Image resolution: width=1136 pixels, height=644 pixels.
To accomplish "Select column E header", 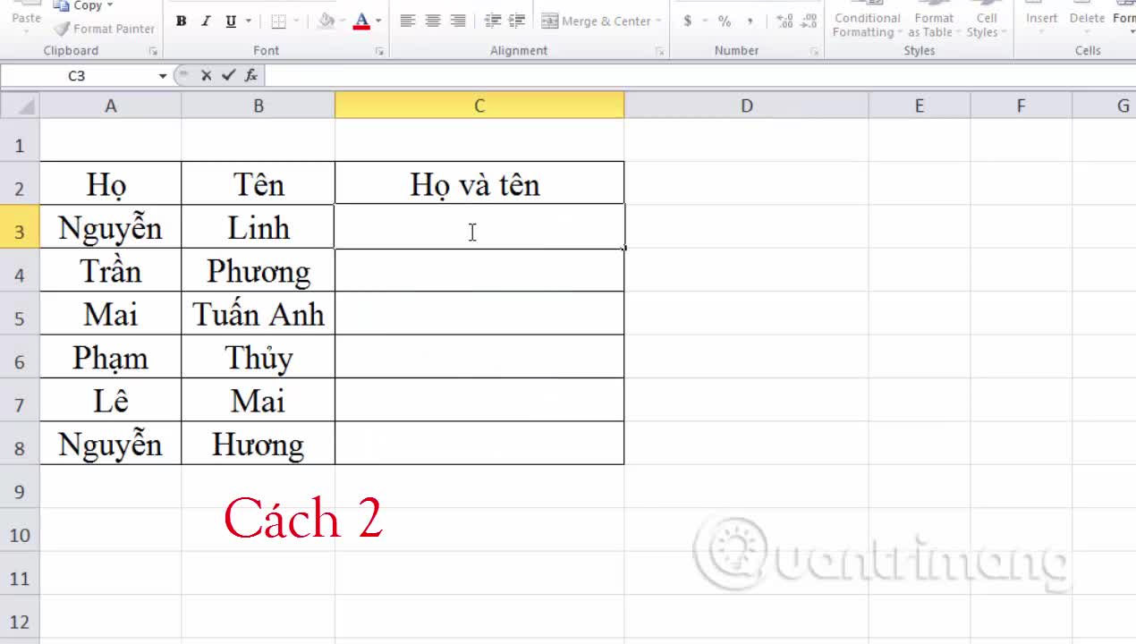I will pyautogui.click(x=919, y=106).
